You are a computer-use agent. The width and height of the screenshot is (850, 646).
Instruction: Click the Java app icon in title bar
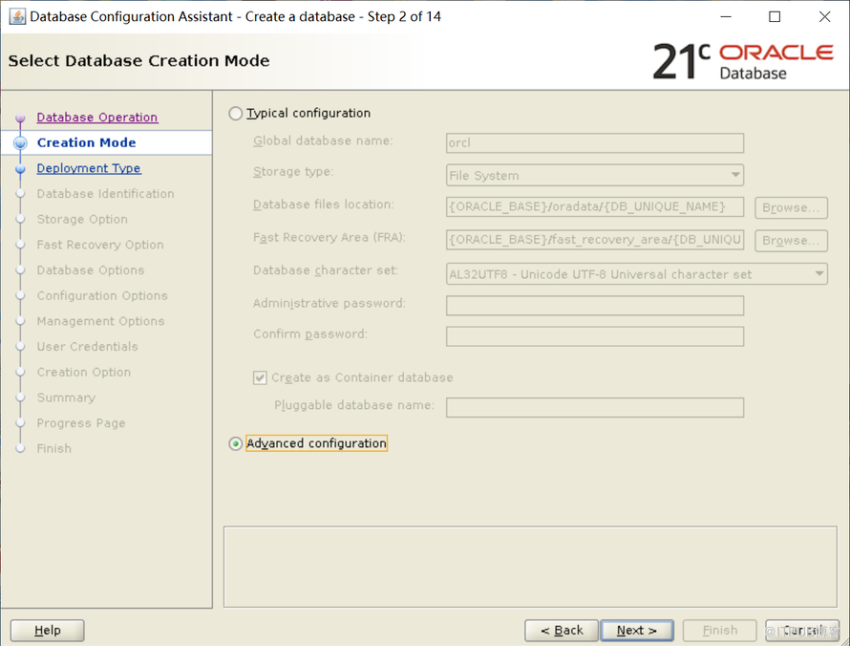coord(17,16)
